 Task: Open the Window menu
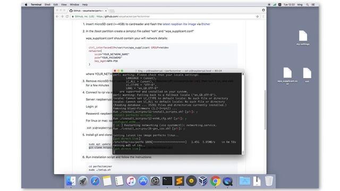[x=74, y=4]
